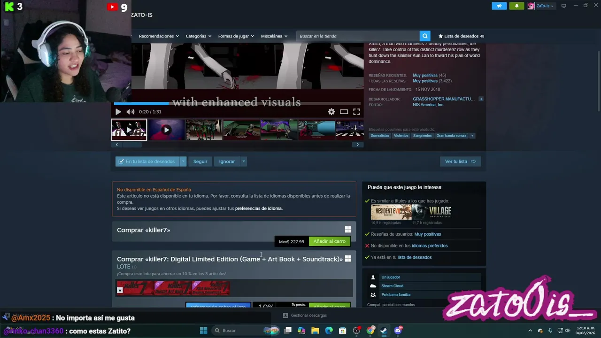Click the Seguir button
The height and width of the screenshot is (338, 601).
pyautogui.click(x=200, y=161)
